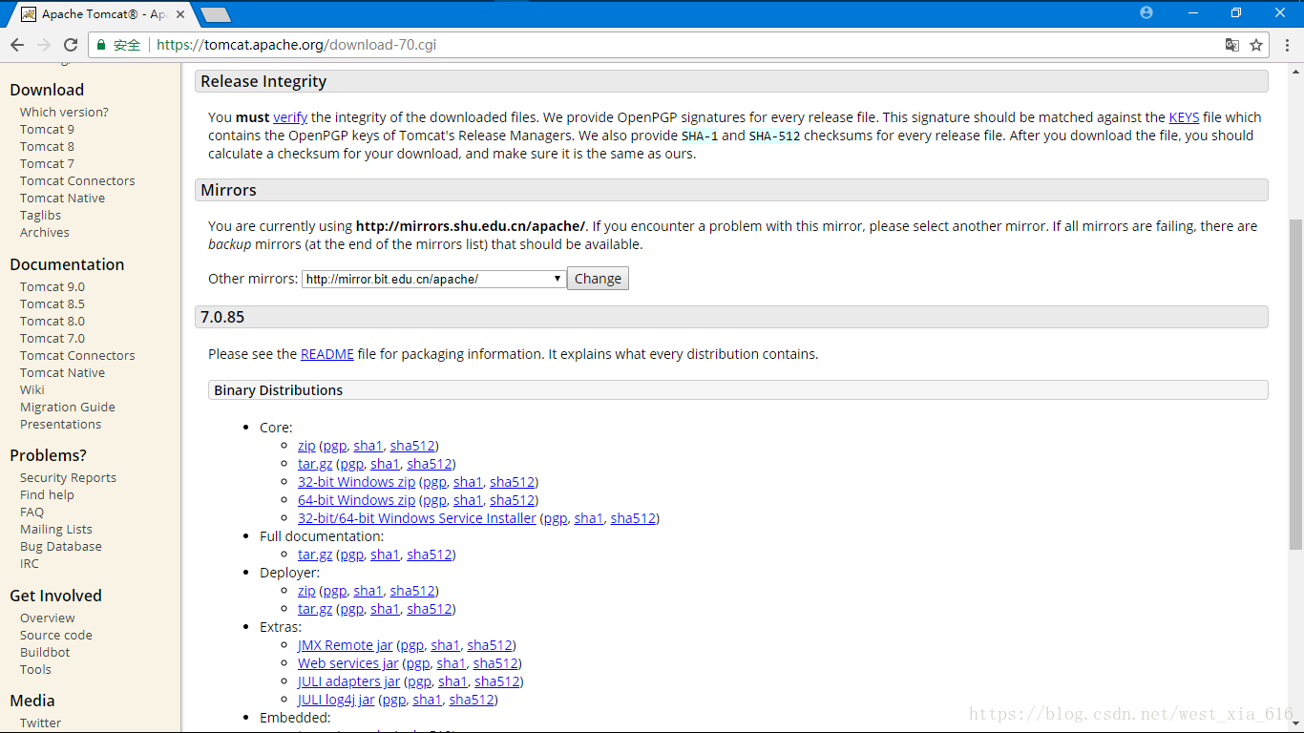Open Tomcat 9.0 documentation
1304x733 pixels.
(x=52, y=286)
